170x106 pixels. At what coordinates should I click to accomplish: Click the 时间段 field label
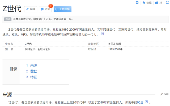click(x=92, y=49)
